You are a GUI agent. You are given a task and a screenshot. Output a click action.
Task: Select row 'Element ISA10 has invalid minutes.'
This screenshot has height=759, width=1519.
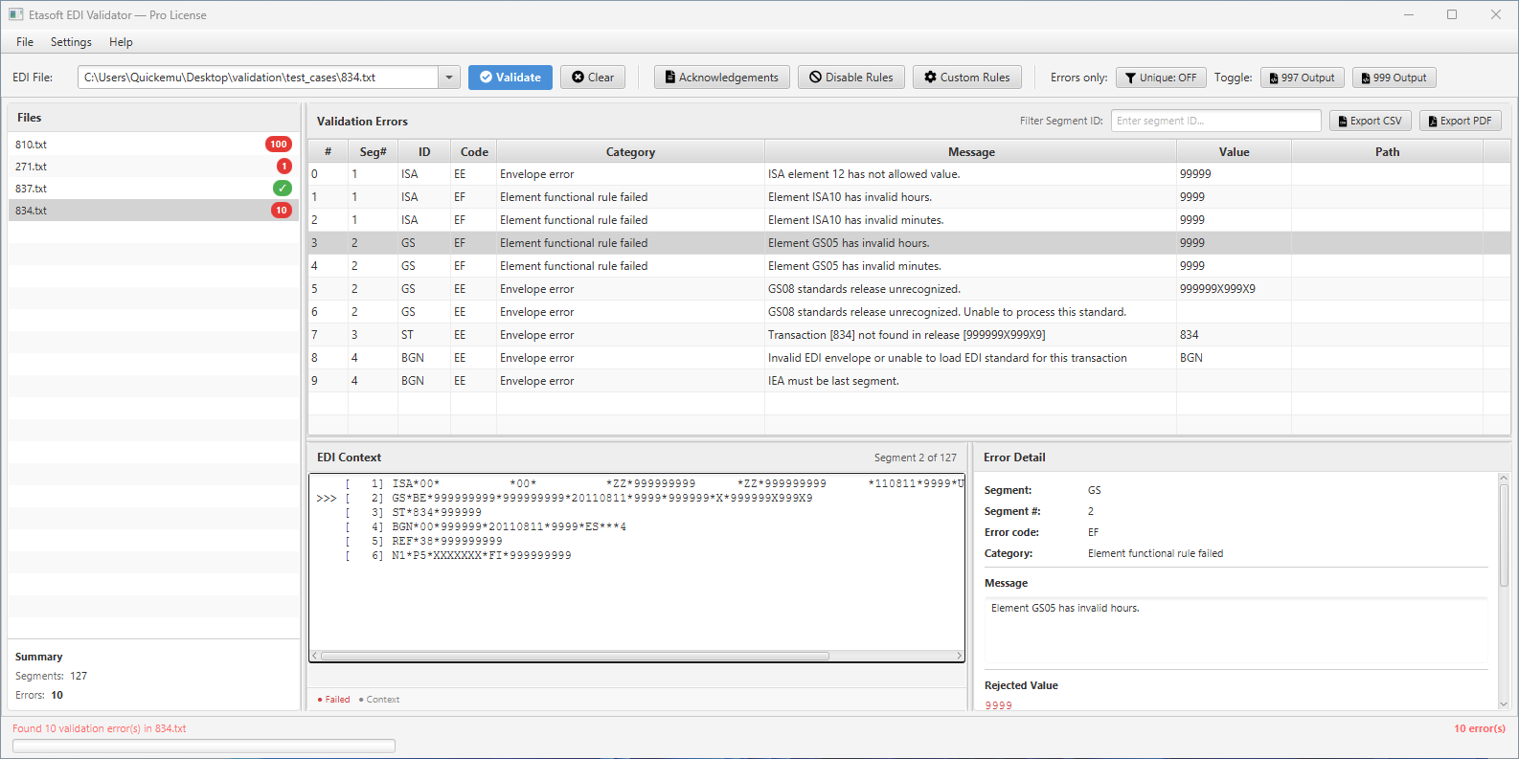coord(909,220)
